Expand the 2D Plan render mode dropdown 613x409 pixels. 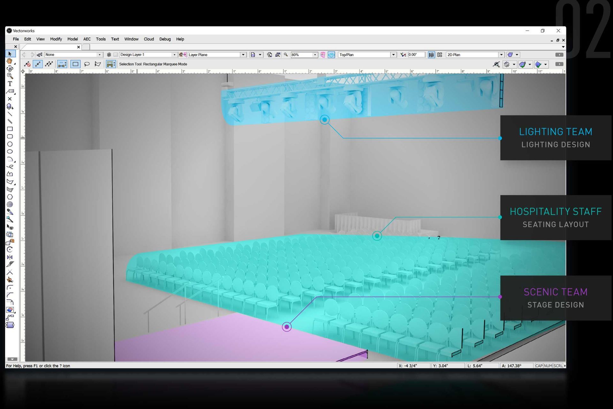click(501, 55)
